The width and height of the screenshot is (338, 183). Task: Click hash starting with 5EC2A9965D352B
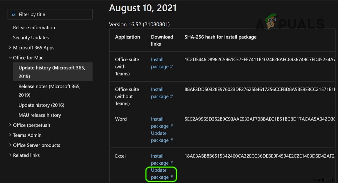click(x=260, y=119)
